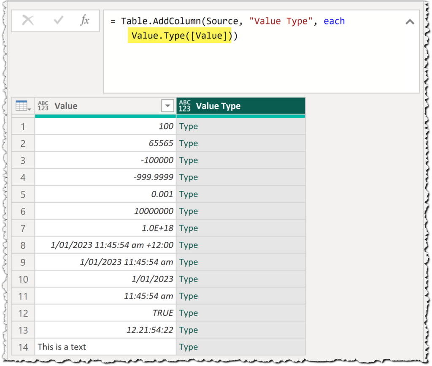The image size is (432, 366).
Task: Select the cell containing 100
Action: coord(105,127)
